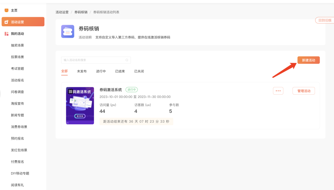Switch to the 进行中 tab
The width and height of the screenshot is (334, 190).
(x=101, y=71)
